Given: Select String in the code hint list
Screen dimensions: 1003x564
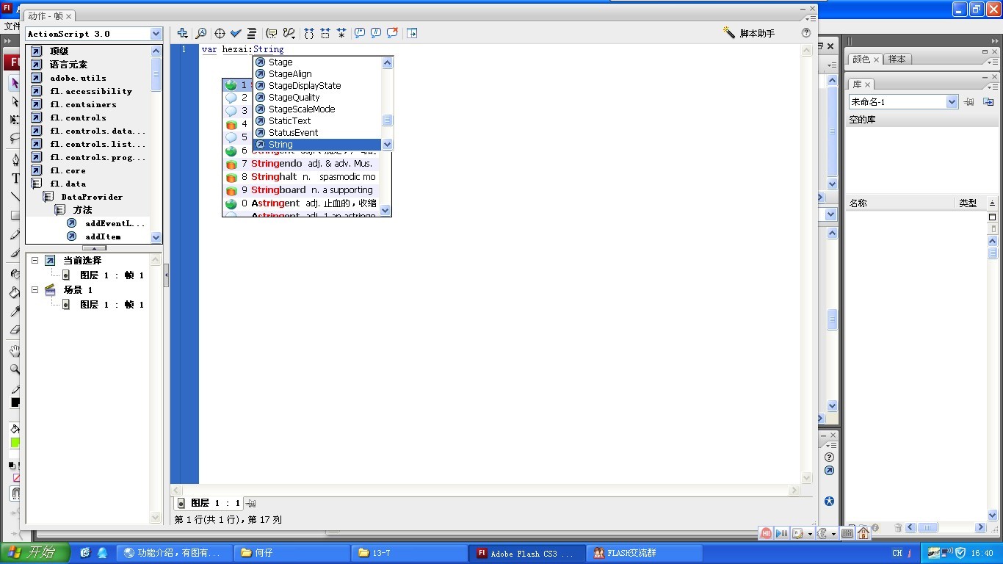Looking at the screenshot, I should coord(280,145).
